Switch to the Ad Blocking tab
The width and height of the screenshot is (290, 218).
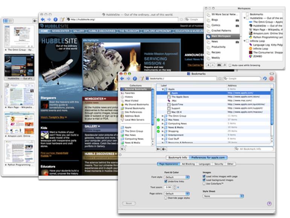click(188, 164)
